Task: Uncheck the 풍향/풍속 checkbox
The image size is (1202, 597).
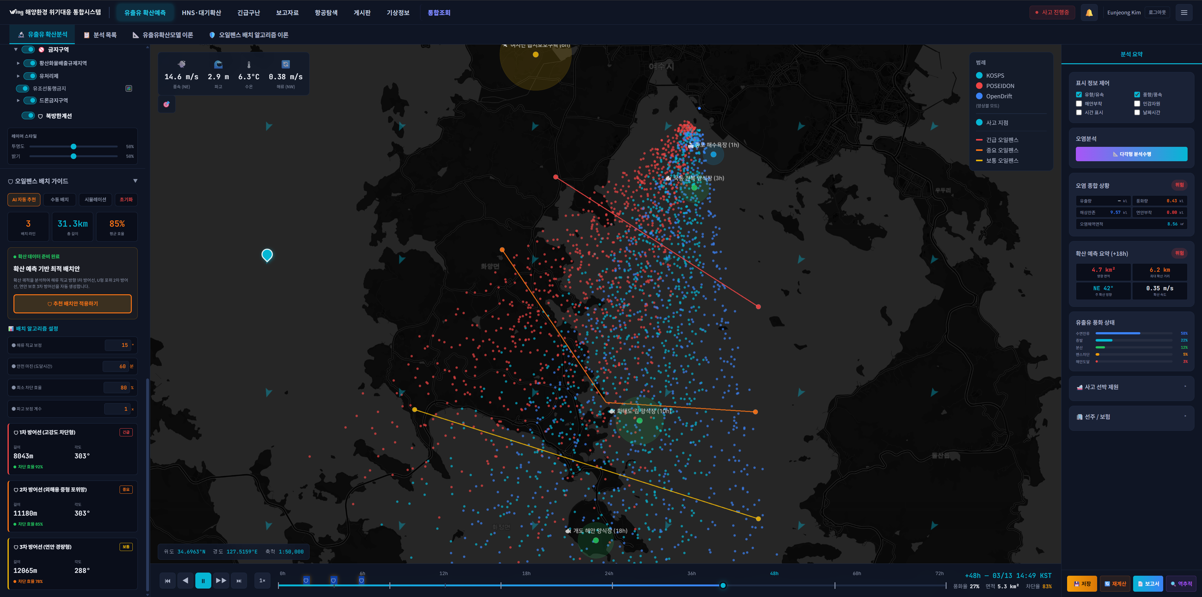Action: point(1137,95)
